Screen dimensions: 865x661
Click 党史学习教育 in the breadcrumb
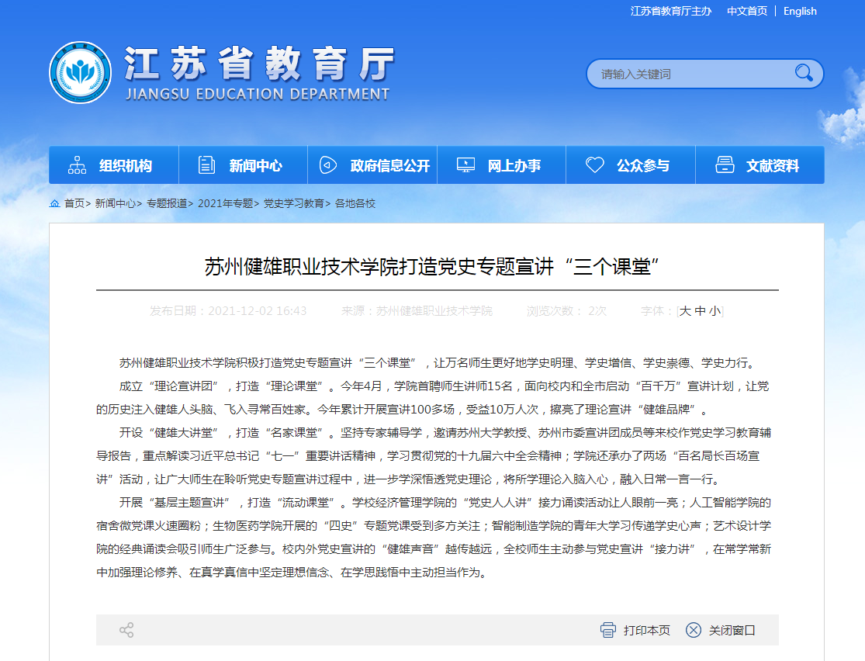click(x=293, y=203)
